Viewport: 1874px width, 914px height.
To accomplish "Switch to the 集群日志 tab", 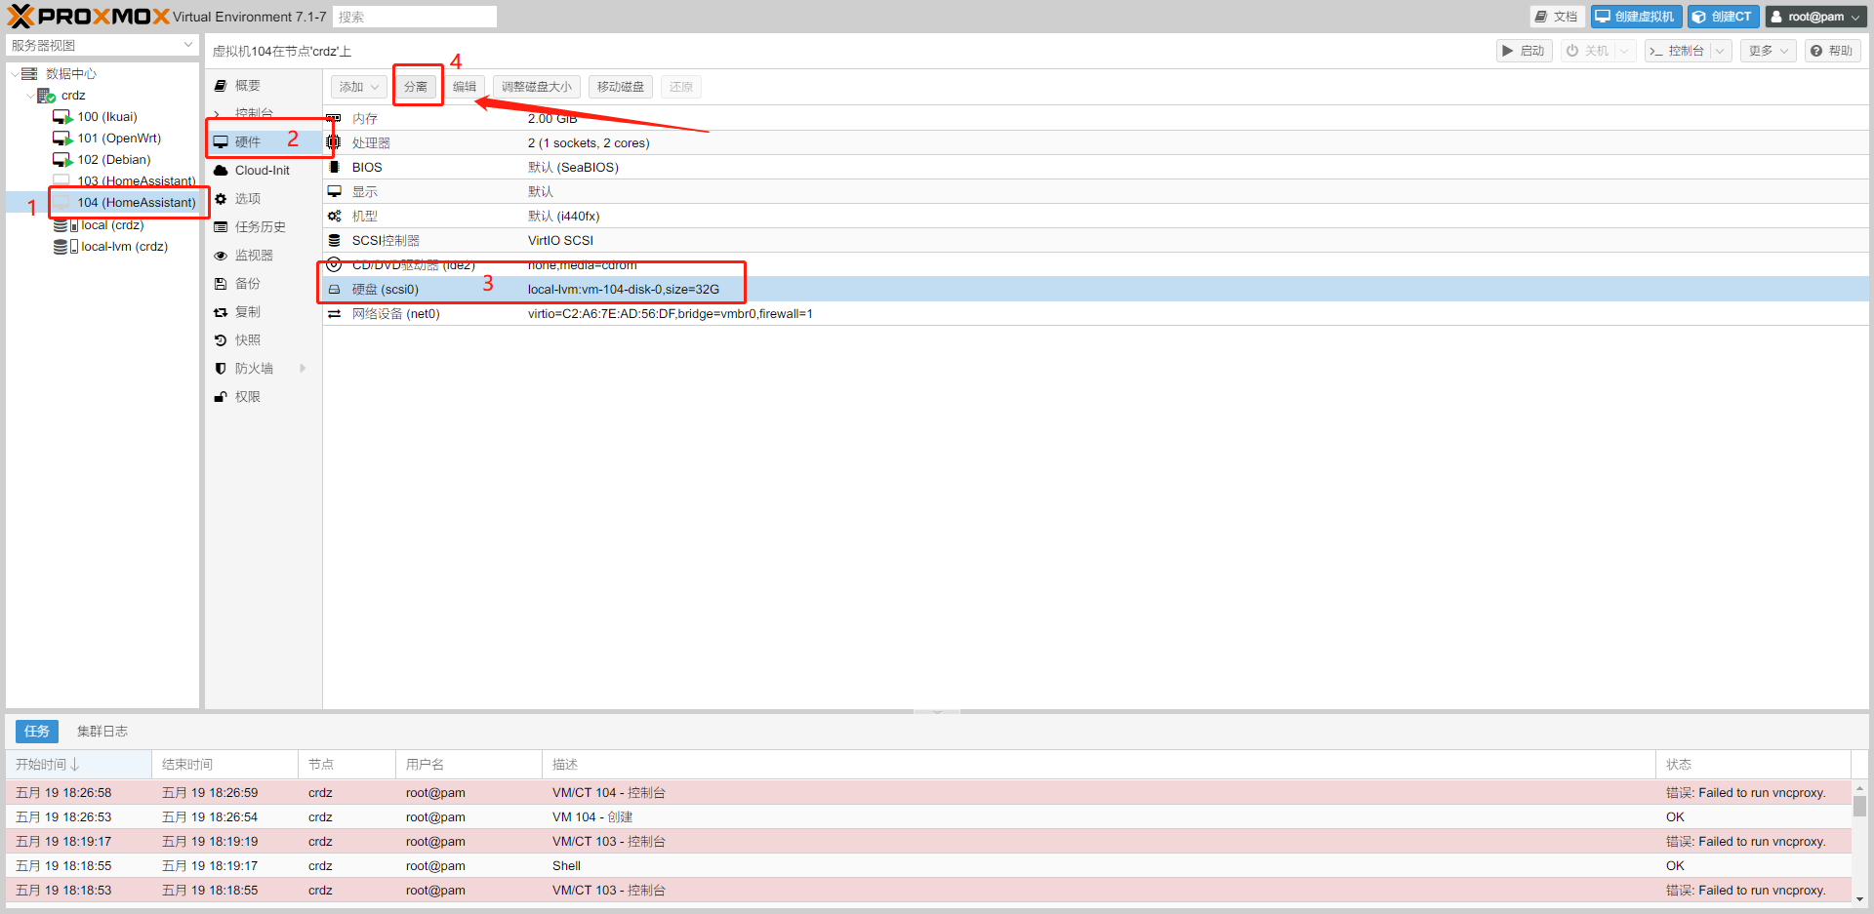I will click(x=102, y=732).
